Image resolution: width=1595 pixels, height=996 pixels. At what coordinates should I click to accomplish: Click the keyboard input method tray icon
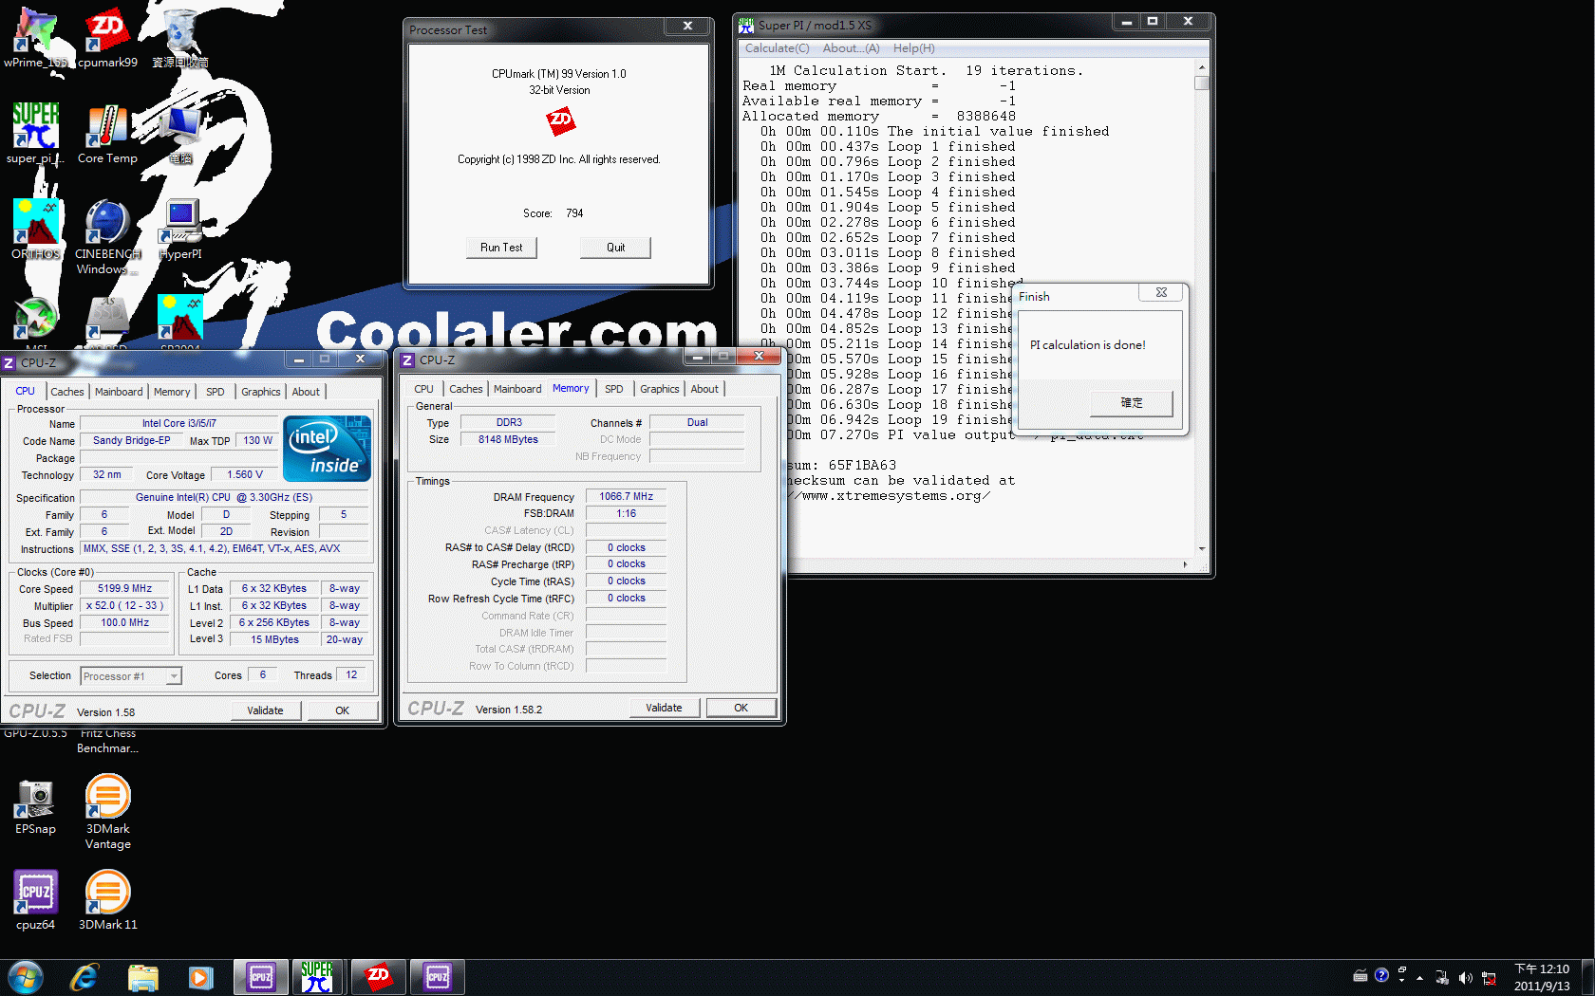1360,975
